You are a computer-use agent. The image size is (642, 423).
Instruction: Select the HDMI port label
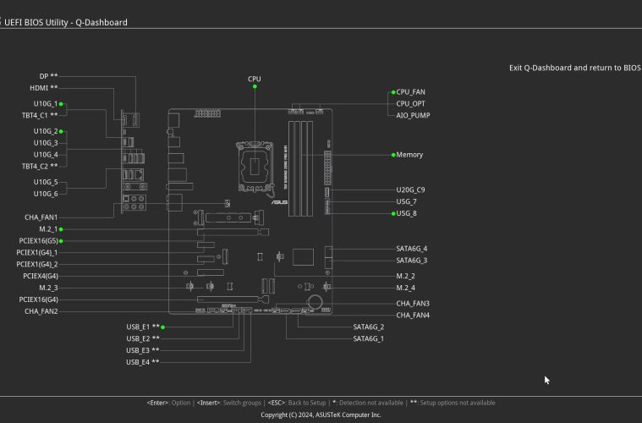[x=43, y=88]
